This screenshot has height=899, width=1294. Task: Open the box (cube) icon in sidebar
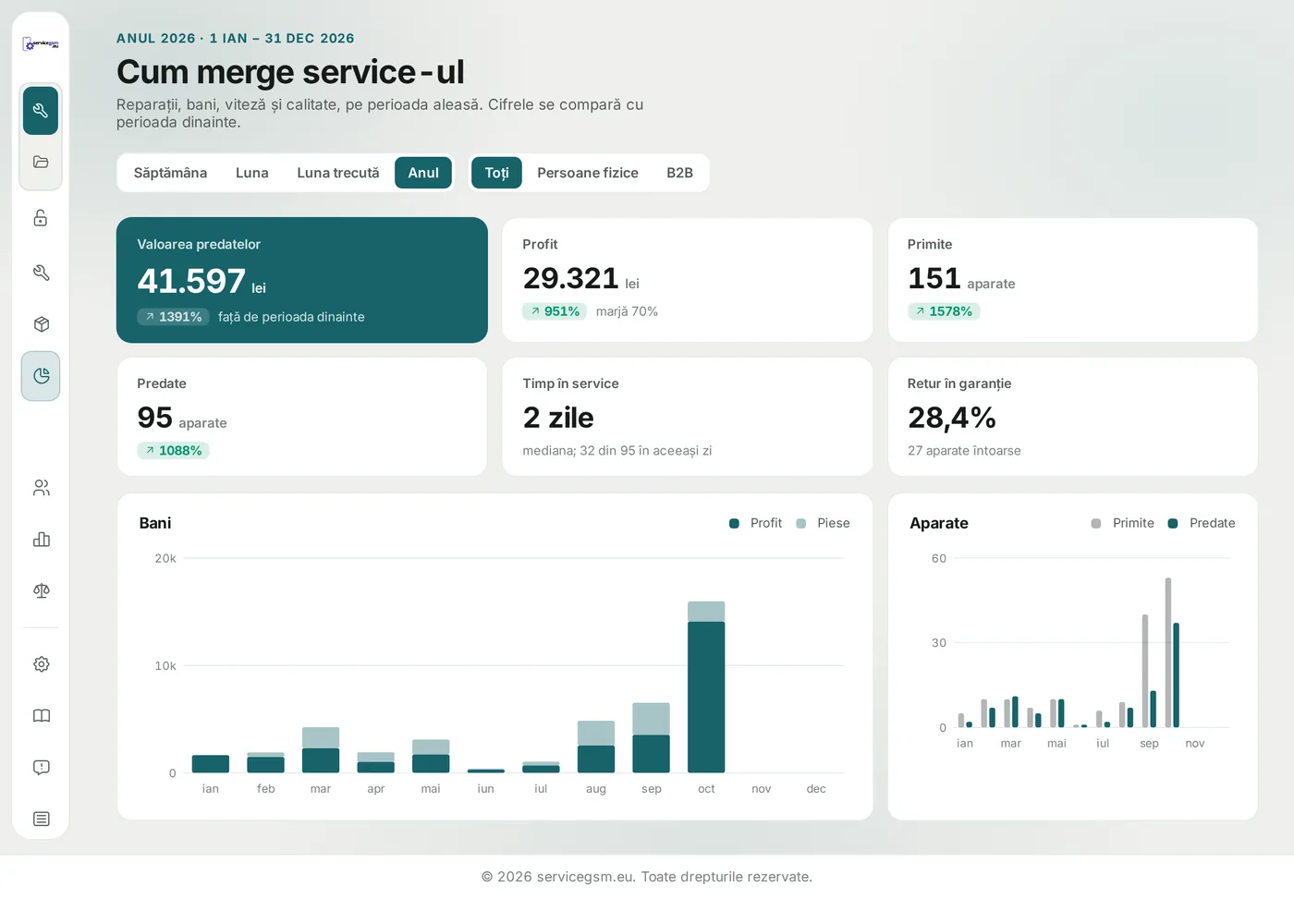41,324
